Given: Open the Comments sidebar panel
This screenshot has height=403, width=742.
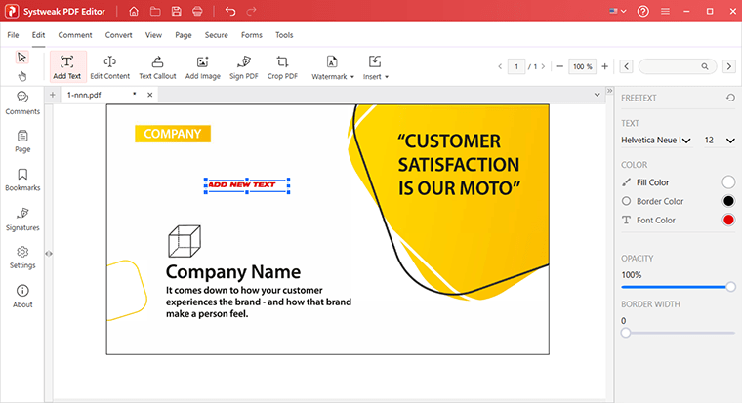Looking at the screenshot, I should click(x=22, y=103).
